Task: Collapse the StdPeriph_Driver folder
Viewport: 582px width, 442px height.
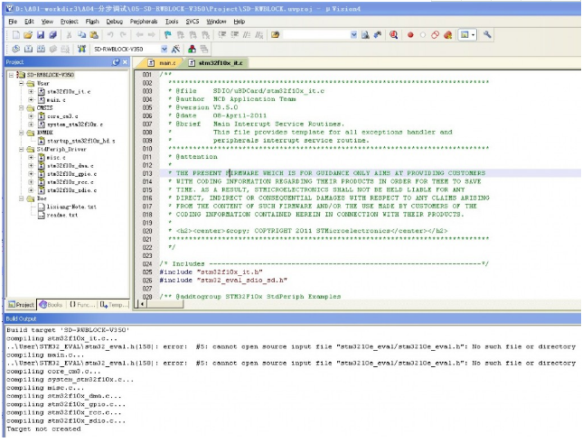Action: tap(20, 149)
